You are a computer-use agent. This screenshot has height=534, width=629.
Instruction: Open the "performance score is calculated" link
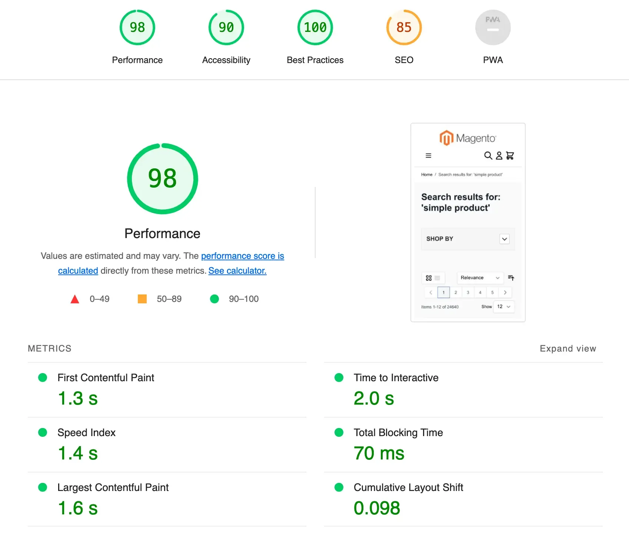(x=242, y=256)
